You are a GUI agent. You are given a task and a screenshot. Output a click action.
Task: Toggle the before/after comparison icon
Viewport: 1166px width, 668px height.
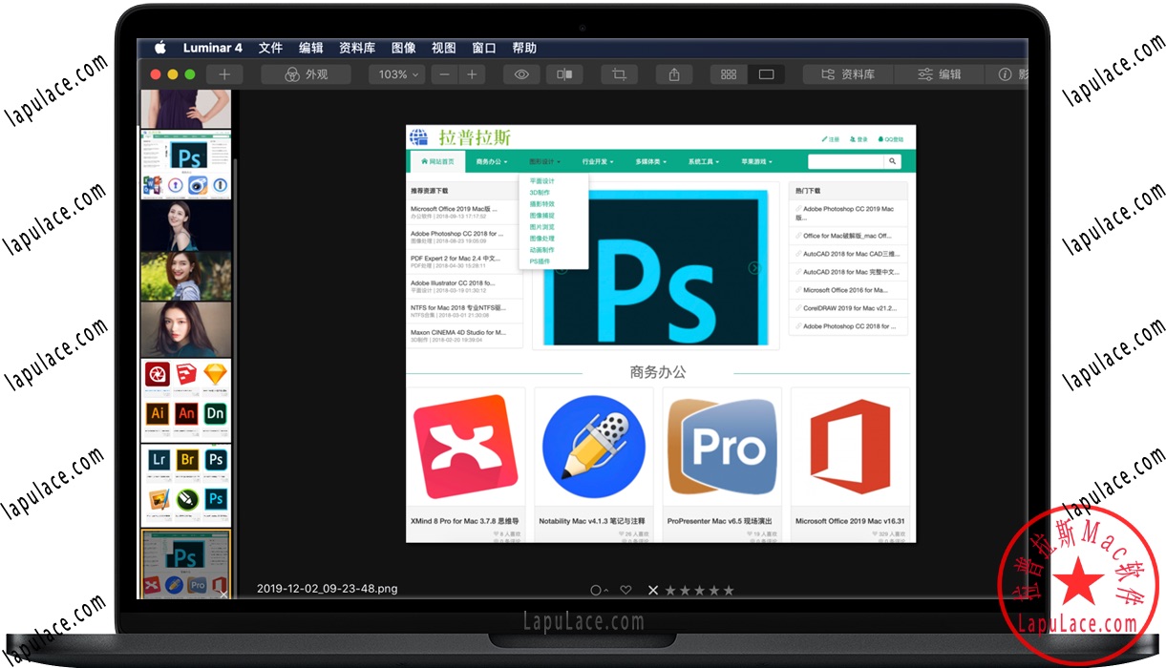coord(563,73)
